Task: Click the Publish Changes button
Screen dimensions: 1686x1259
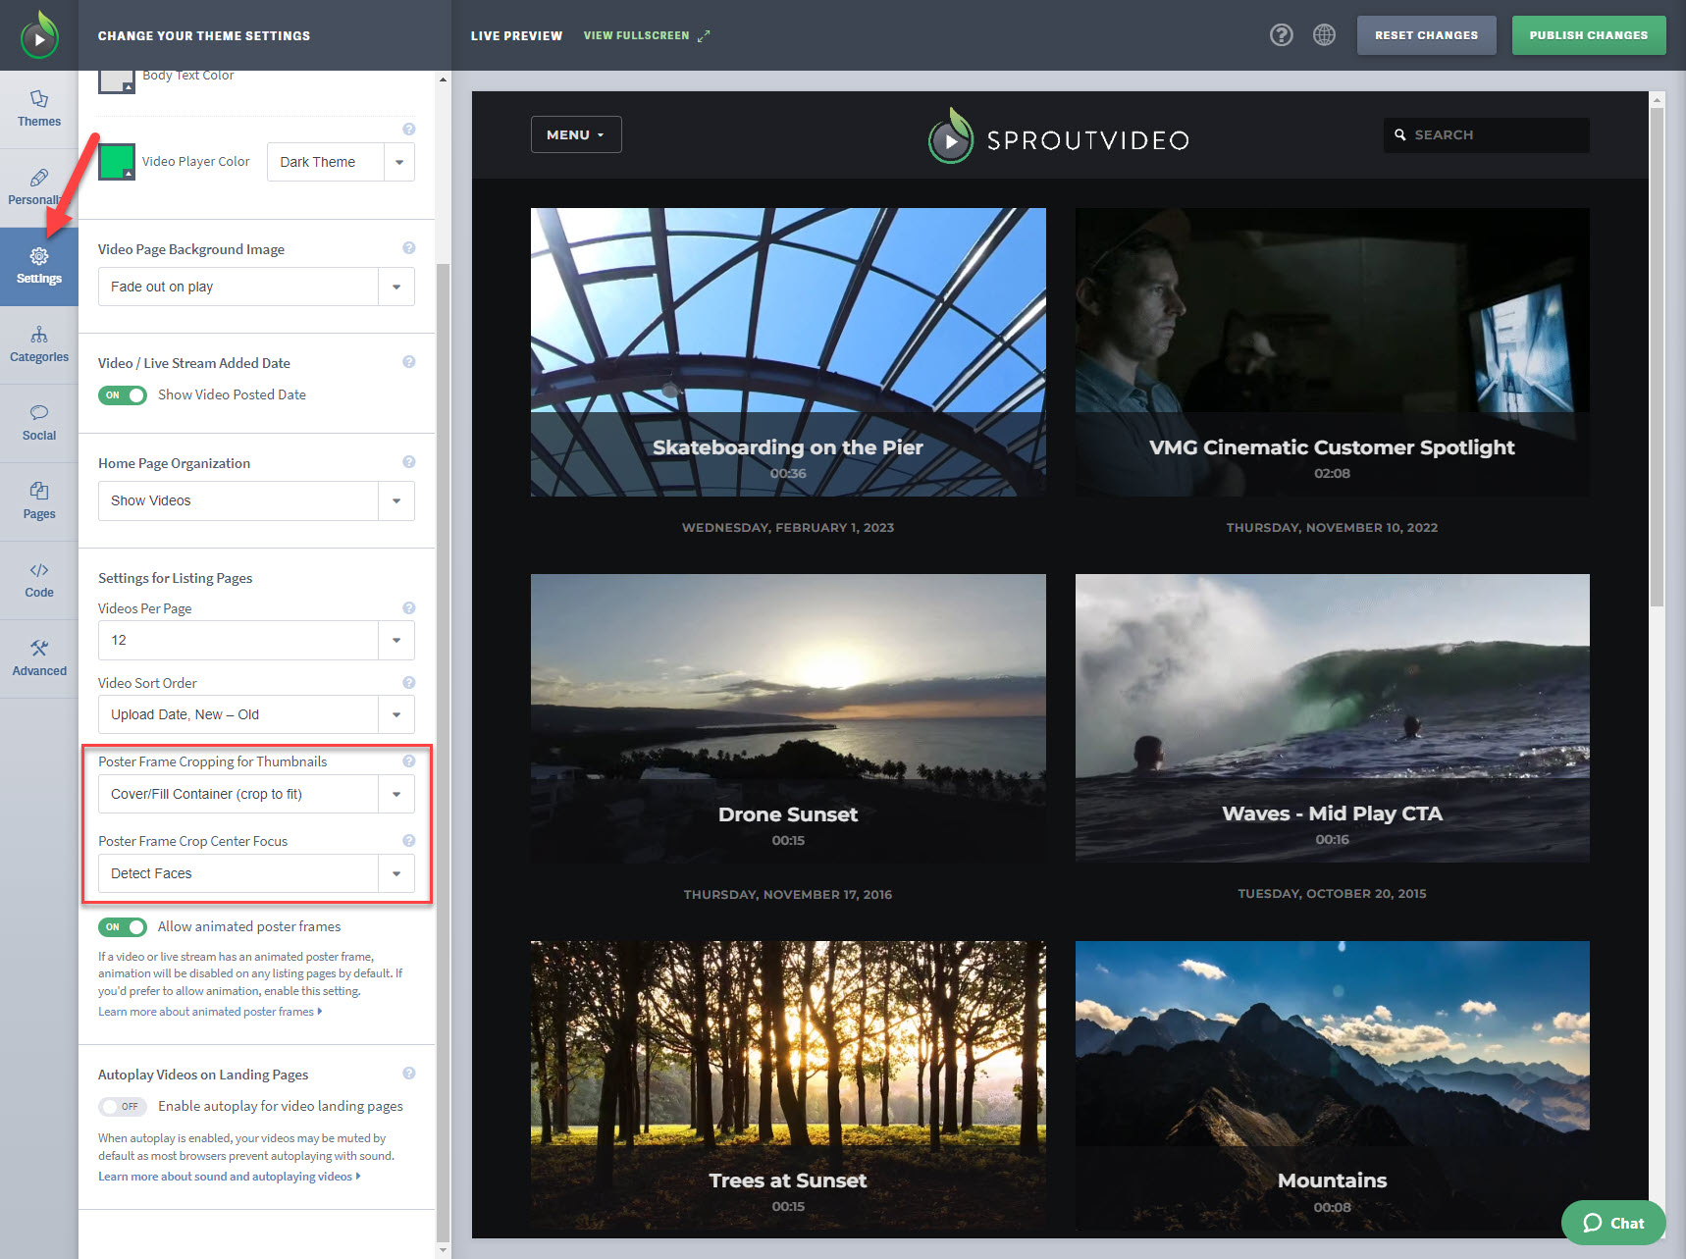Action: (1588, 35)
